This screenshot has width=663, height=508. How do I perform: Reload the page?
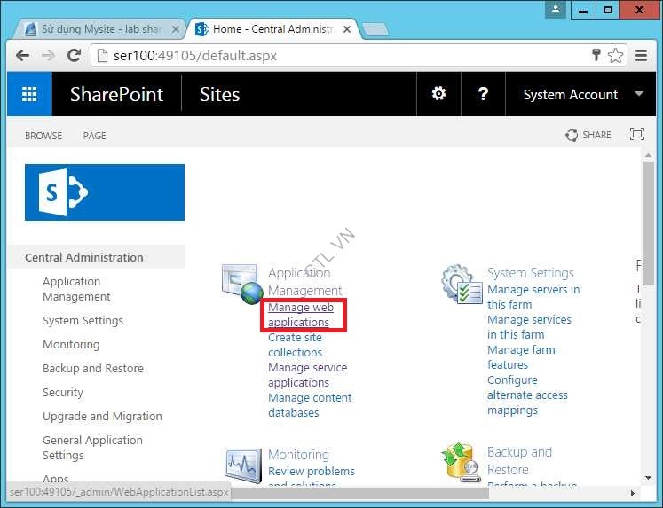75,55
